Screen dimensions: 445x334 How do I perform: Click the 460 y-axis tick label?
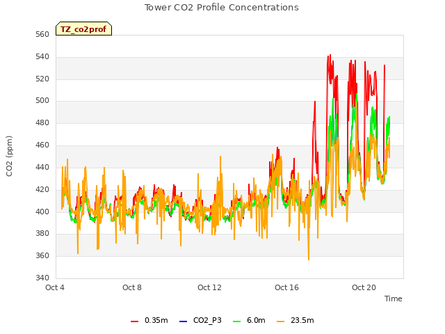[42, 145]
